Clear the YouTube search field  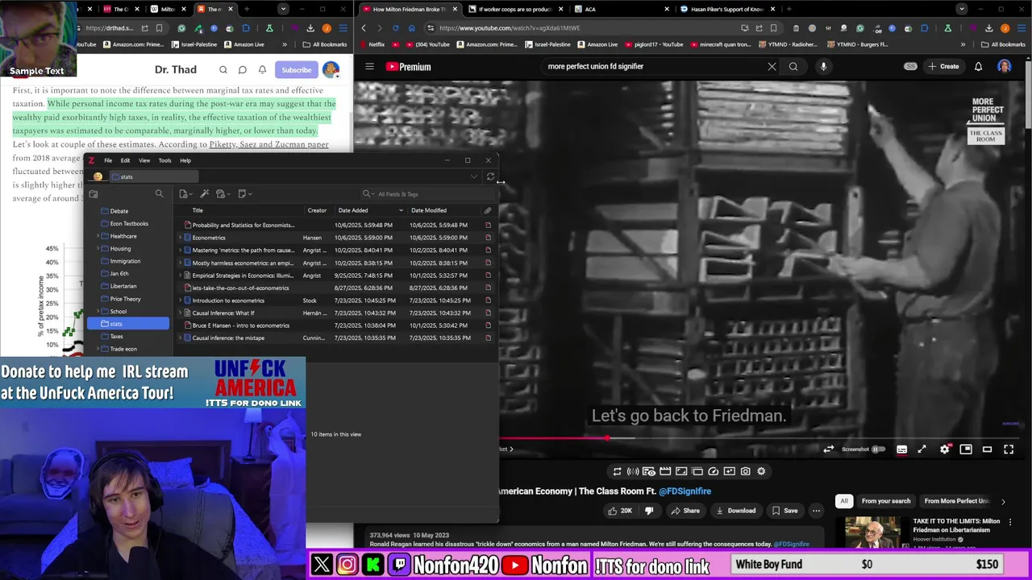[x=772, y=67]
